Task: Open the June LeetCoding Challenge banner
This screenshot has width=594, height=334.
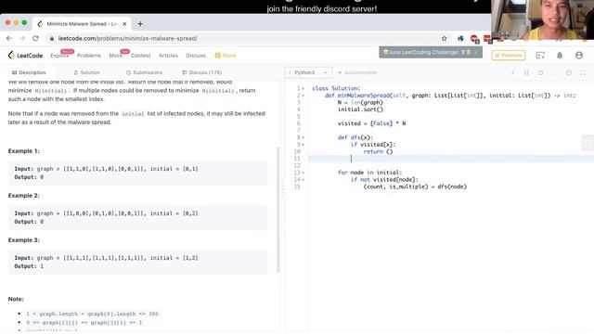Action: [431, 52]
